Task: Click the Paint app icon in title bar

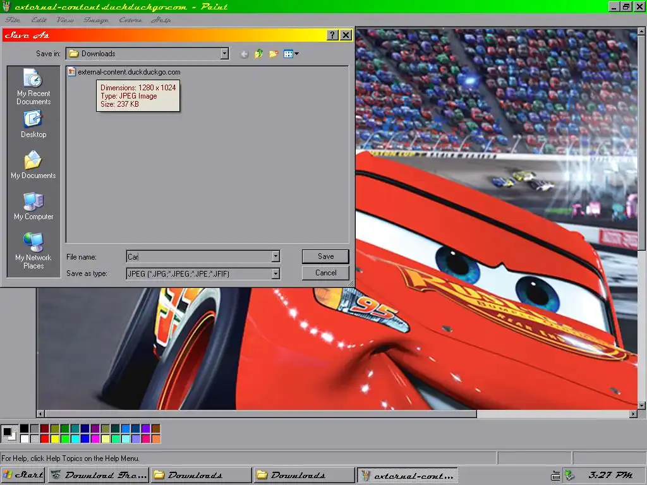Action: [x=6, y=6]
